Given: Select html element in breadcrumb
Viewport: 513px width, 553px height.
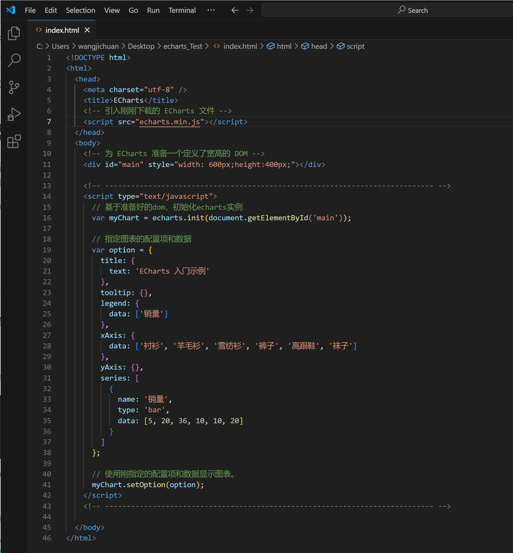Looking at the screenshot, I should (x=284, y=46).
